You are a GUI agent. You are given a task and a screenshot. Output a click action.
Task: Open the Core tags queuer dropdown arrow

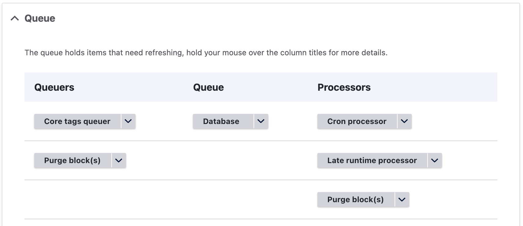click(x=128, y=121)
